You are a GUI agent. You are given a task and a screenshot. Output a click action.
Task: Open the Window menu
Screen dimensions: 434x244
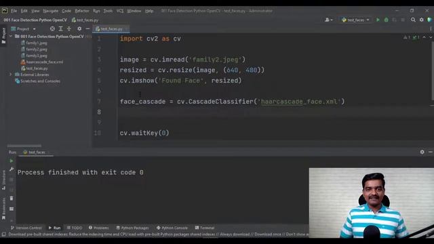click(x=134, y=11)
